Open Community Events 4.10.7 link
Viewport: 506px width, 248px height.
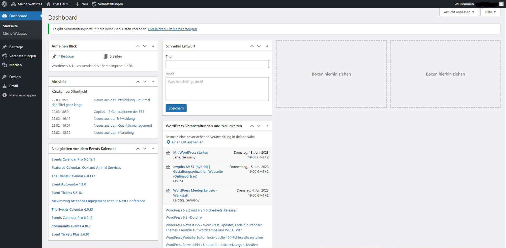click(71, 226)
